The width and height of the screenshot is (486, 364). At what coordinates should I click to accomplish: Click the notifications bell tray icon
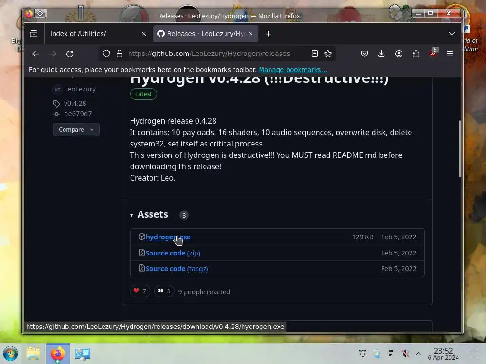pyautogui.click(x=362, y=354)
